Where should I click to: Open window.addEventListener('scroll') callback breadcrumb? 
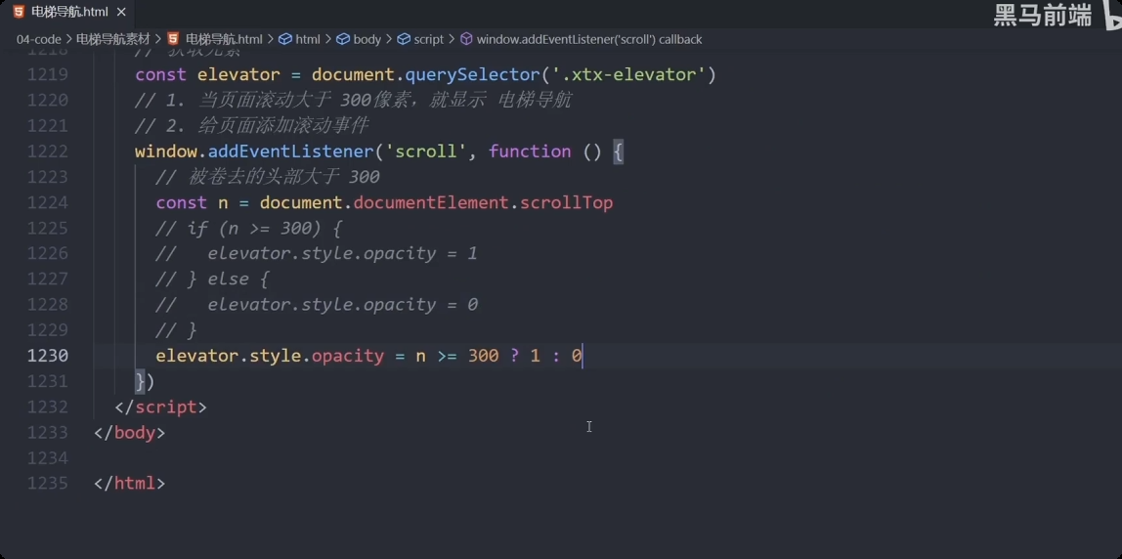tap(589, 39)
